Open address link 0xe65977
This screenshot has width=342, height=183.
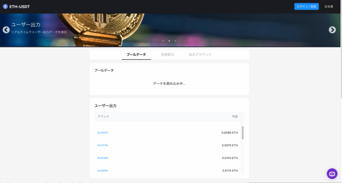(103, 133)
